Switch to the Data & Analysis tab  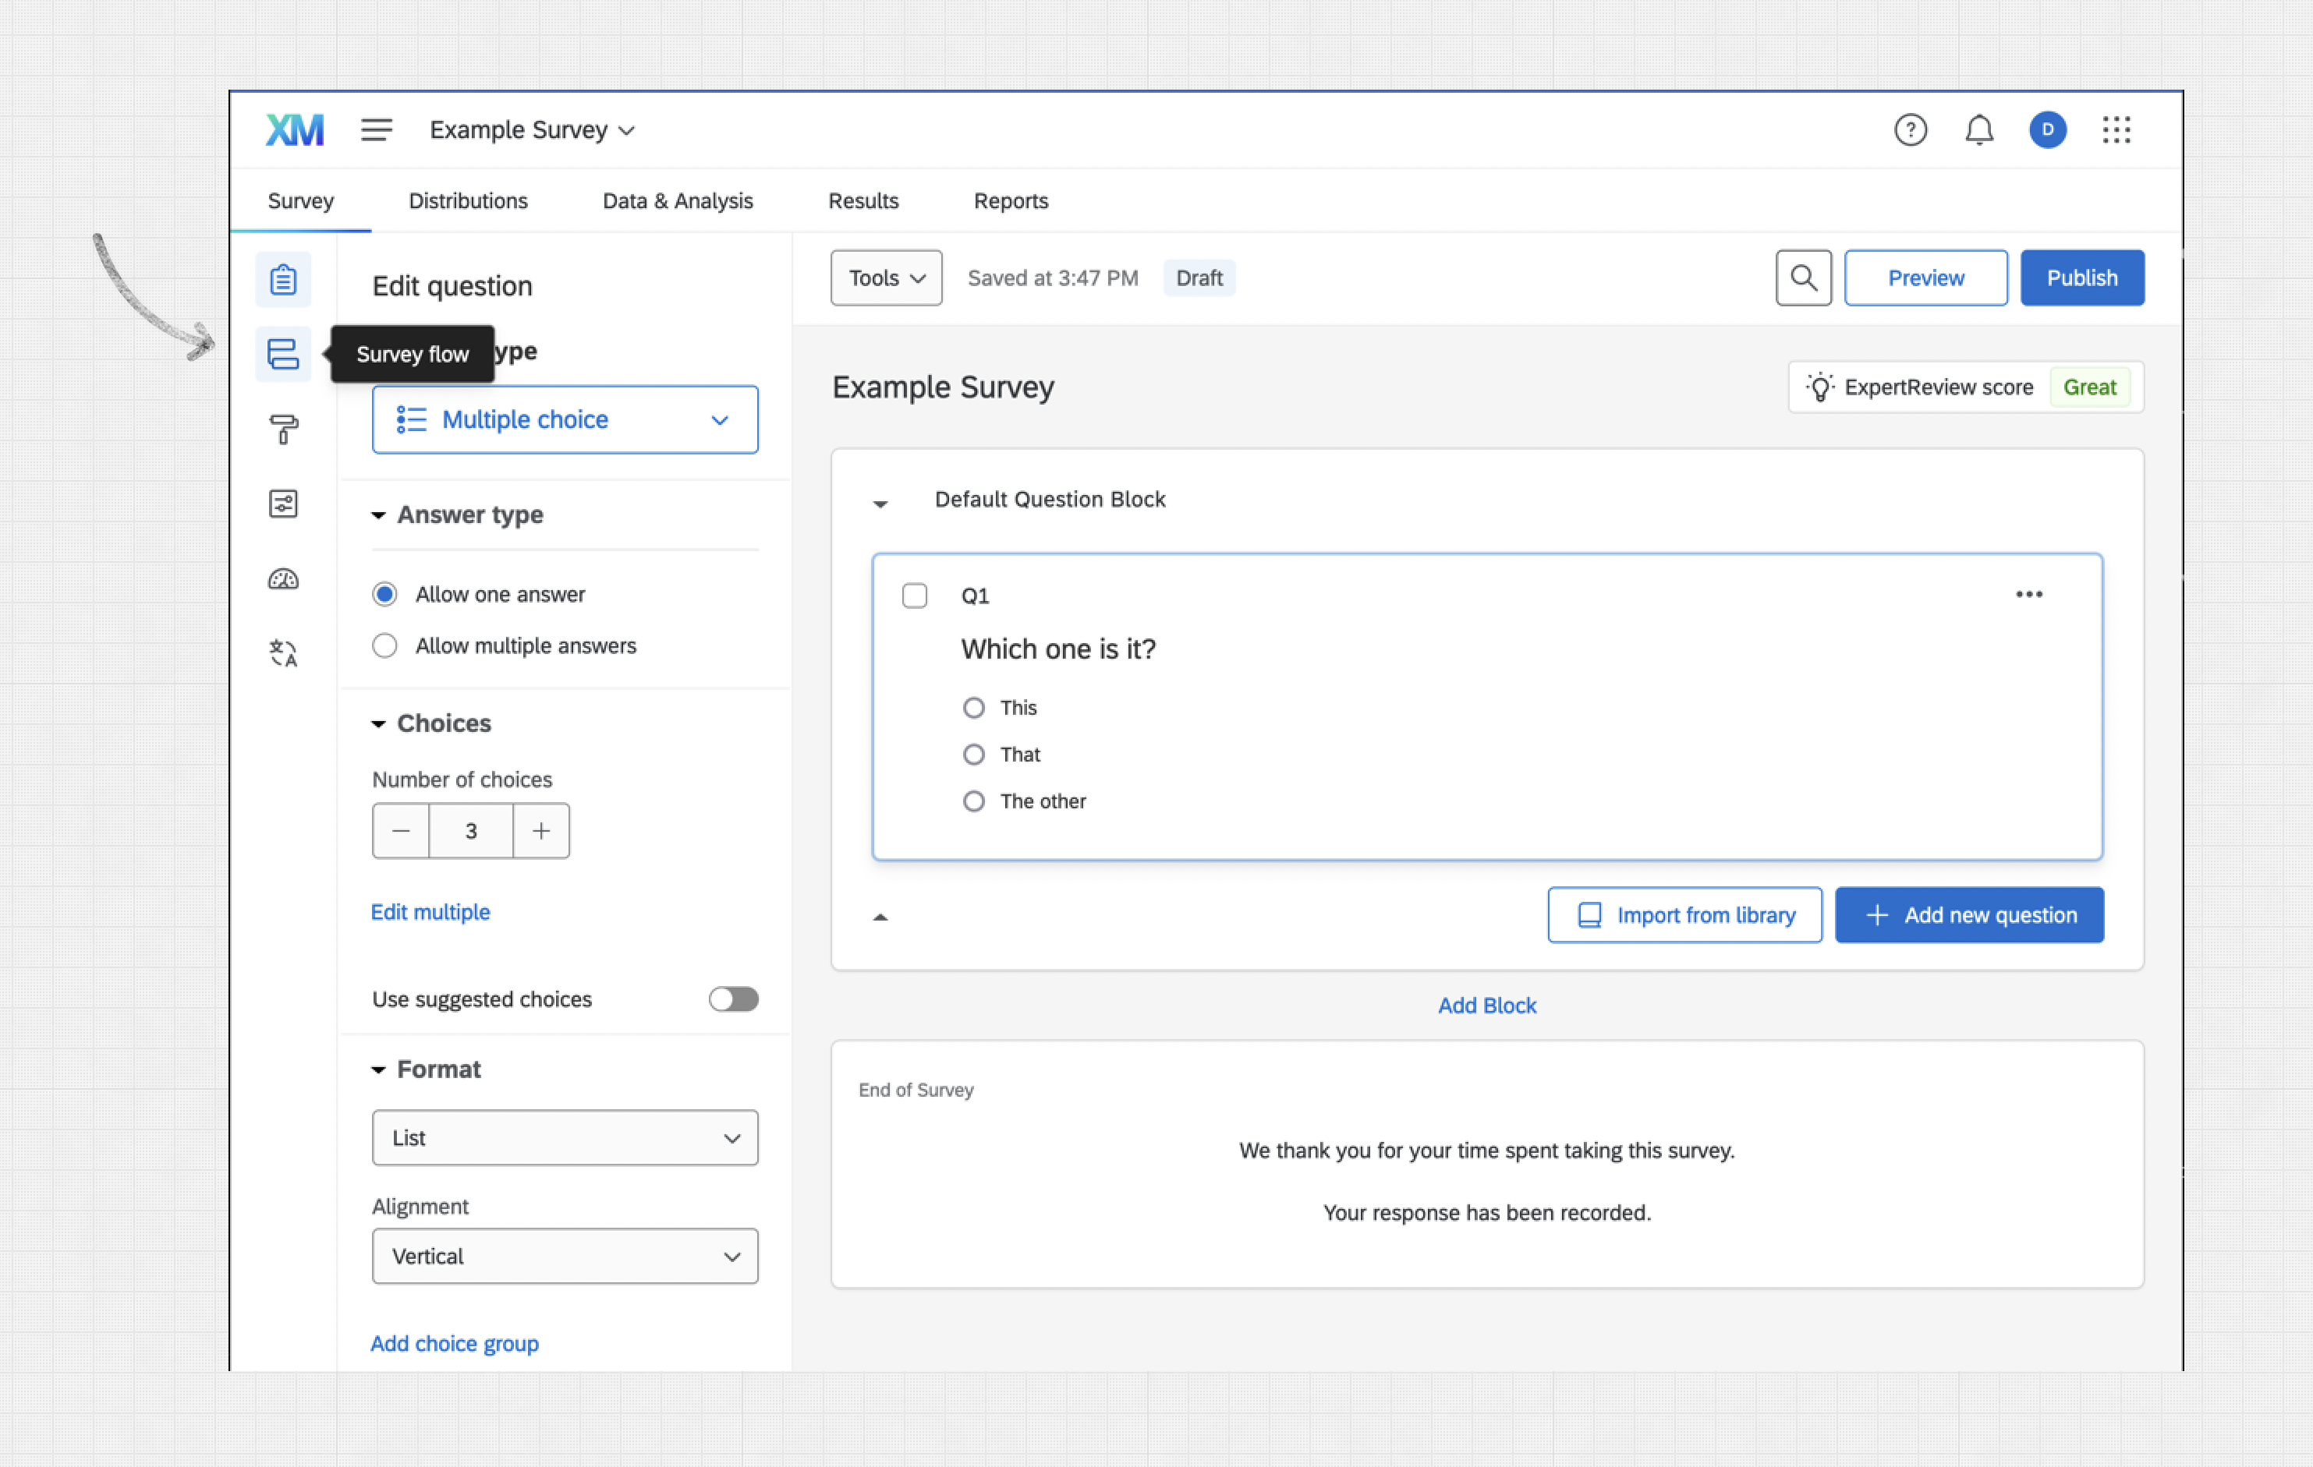point(677,200)
